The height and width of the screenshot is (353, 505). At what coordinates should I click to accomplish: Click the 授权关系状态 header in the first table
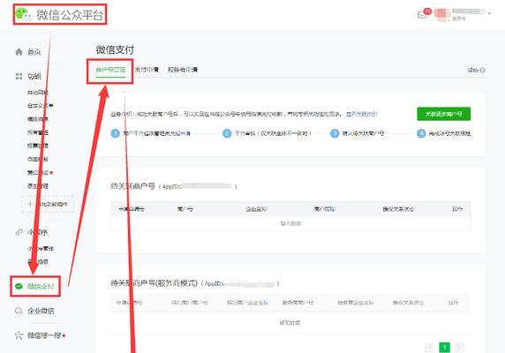pos(398,209)
